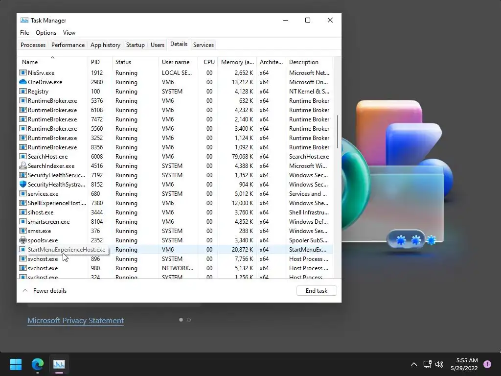
Task: Switch to the Startup tab
Action: [136, 45]
